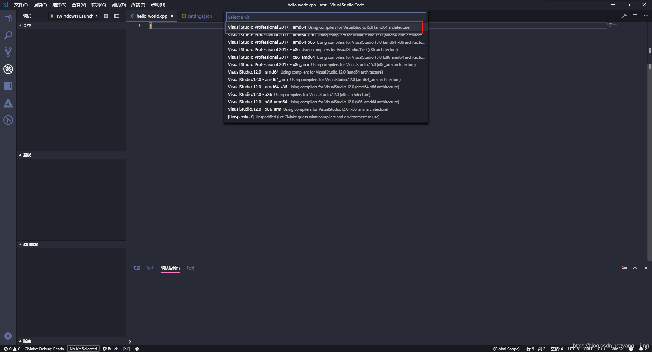Open the 调试(D) menu
652x352 pixels.
pos(118,5)
